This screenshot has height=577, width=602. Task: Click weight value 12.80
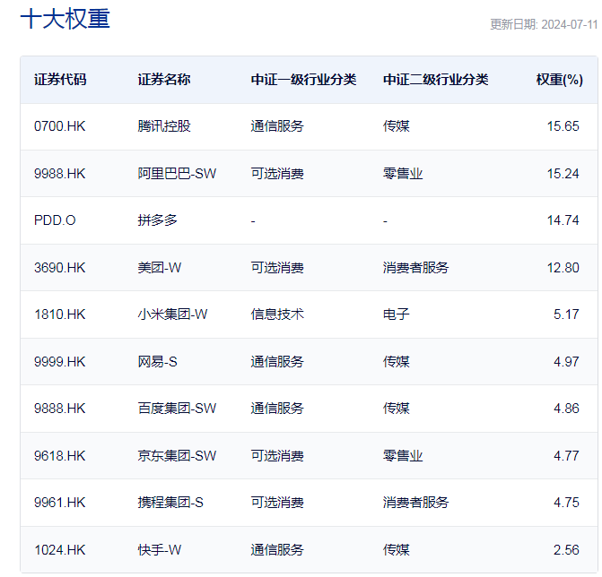563,268
